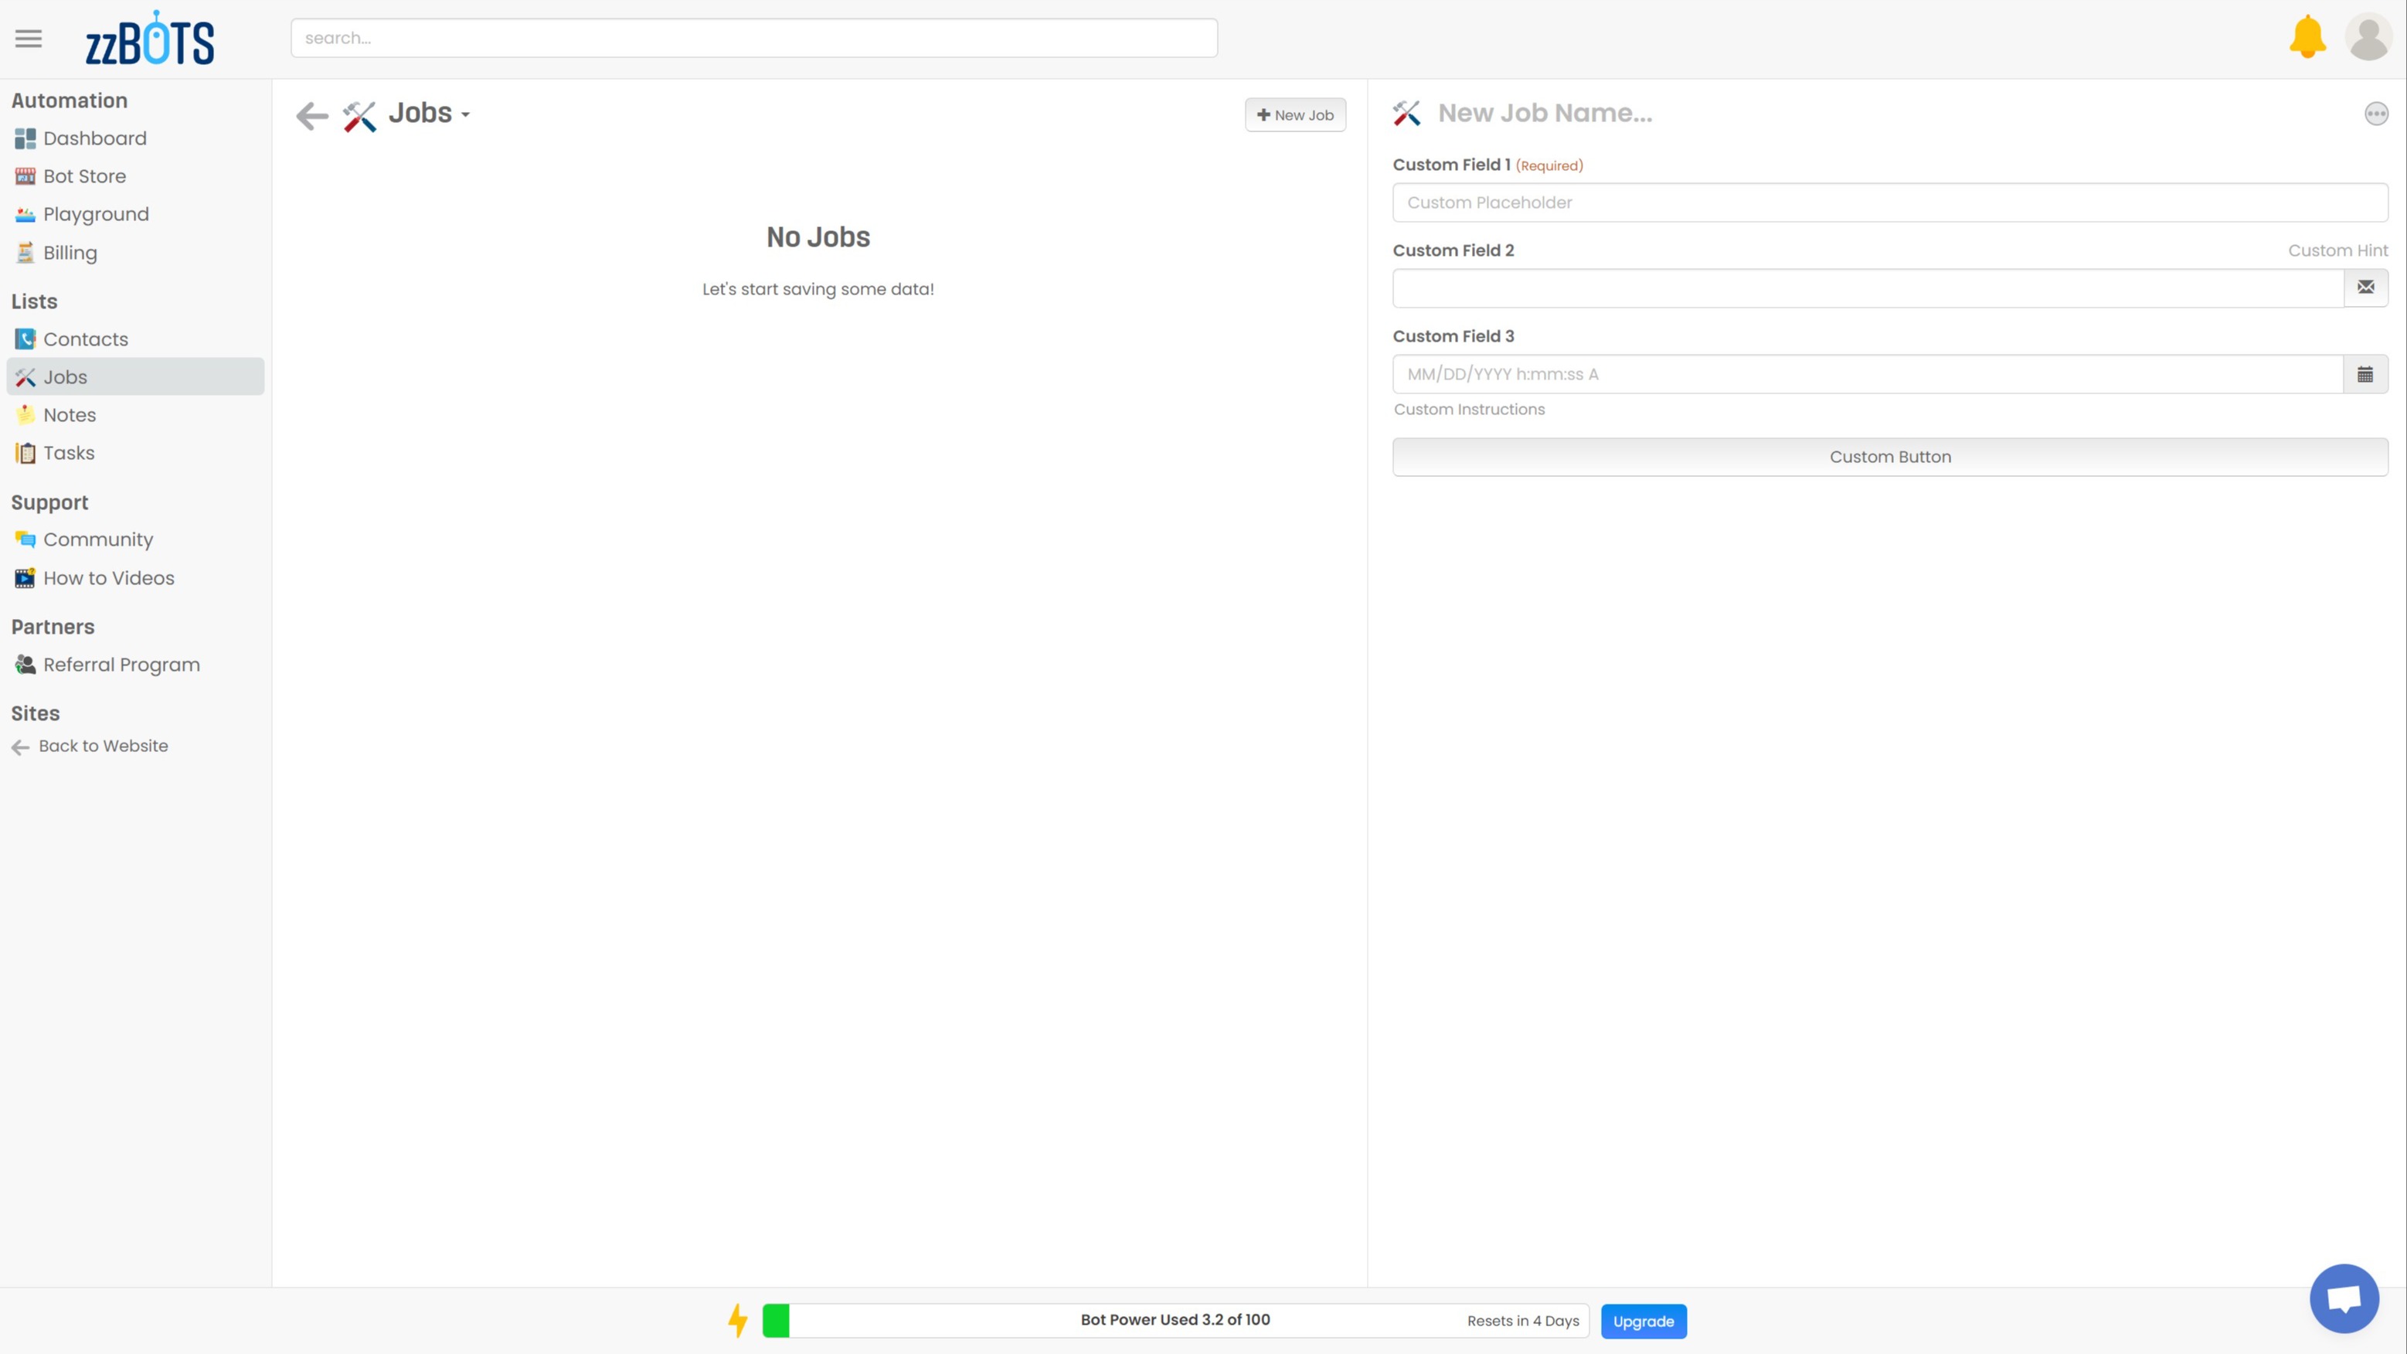
Task: Follow the Back to Website link
Action: point(103,746)
